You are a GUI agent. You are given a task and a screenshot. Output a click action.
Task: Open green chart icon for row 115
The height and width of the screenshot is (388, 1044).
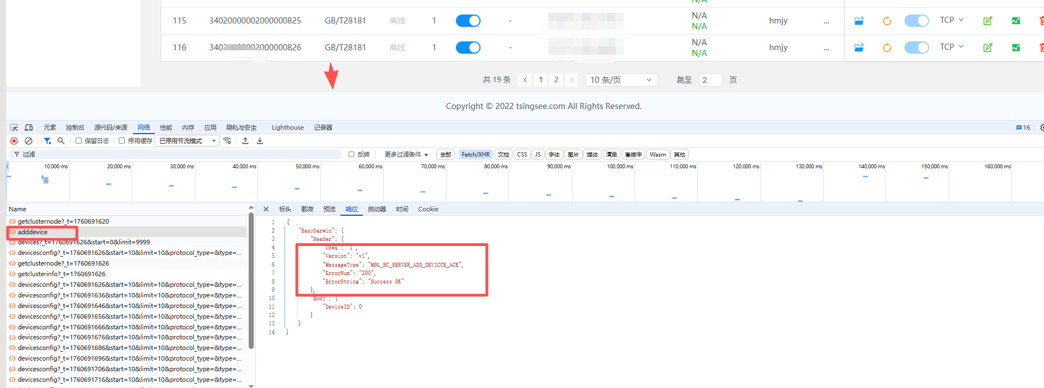[1016, 21]
